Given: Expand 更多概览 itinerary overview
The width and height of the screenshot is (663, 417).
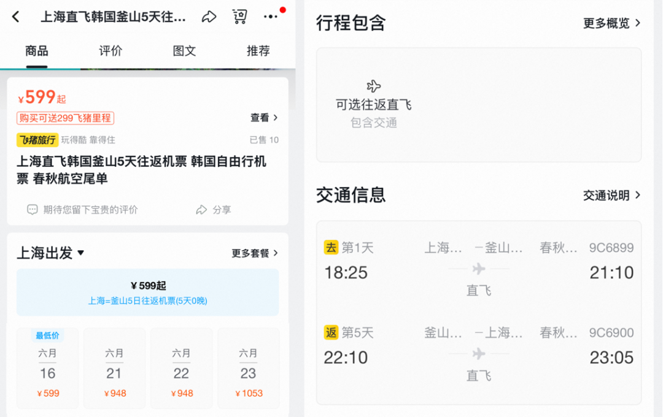Looking at the screenshot, I should tap(611, 23).
